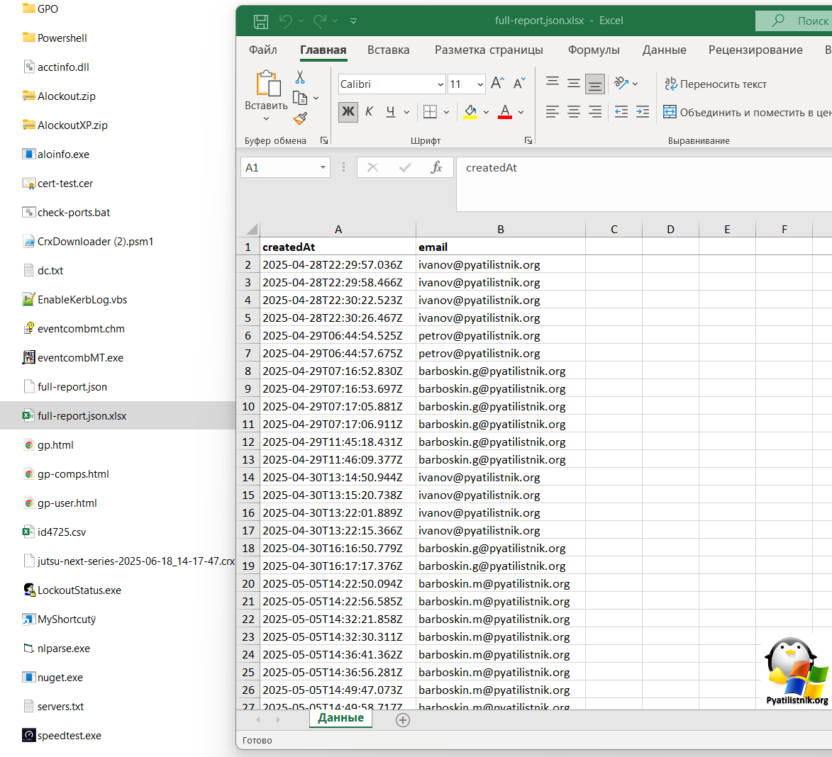Activate the Format Painter brush
The image size is (832, 757).
[x=300, y=119]
